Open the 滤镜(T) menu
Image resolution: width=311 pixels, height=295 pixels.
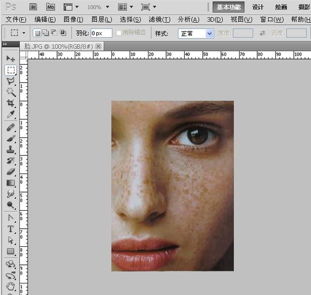[x=160, y=20]
